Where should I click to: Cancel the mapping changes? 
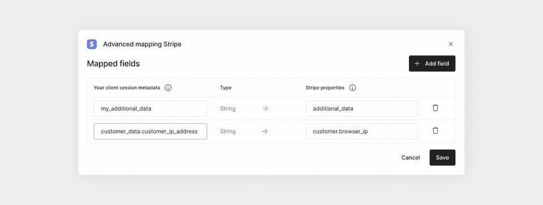tap(411, 158)
